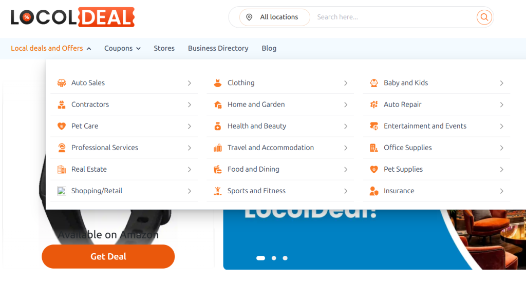Click the Clothing dress icon
This screenshot has height=285, width=526.
(218, 83)
